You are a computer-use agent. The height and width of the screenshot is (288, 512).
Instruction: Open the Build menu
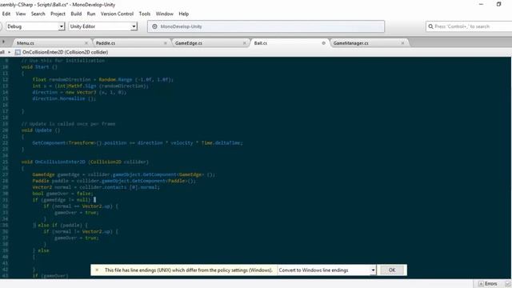(76, 14)
